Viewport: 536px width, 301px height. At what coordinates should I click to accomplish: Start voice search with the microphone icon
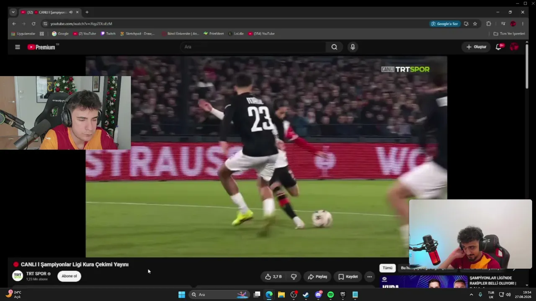[x=353, y=47]
